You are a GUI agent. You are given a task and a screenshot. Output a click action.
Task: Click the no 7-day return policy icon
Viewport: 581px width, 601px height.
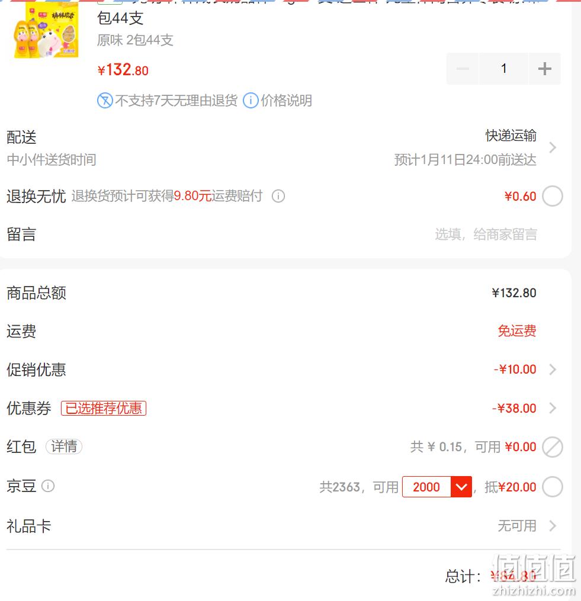pyautogui.click(x=105, y=101)
